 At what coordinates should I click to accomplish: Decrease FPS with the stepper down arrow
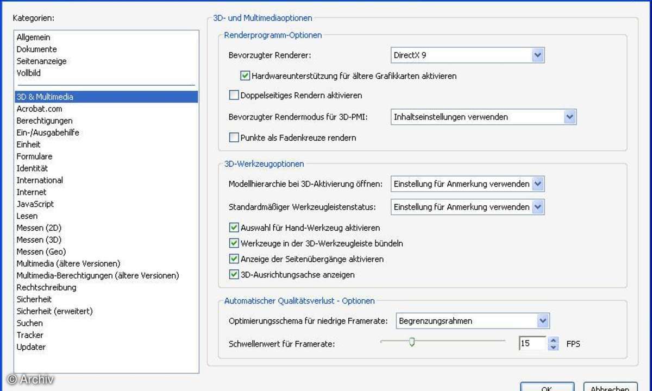[x=553, y=347]
